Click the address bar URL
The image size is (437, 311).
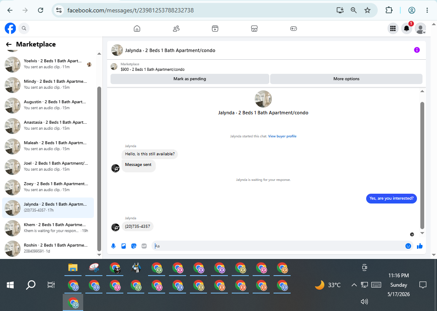[131, 10]
